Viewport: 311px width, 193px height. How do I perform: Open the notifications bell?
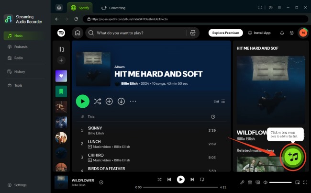[x=282, y=33]
